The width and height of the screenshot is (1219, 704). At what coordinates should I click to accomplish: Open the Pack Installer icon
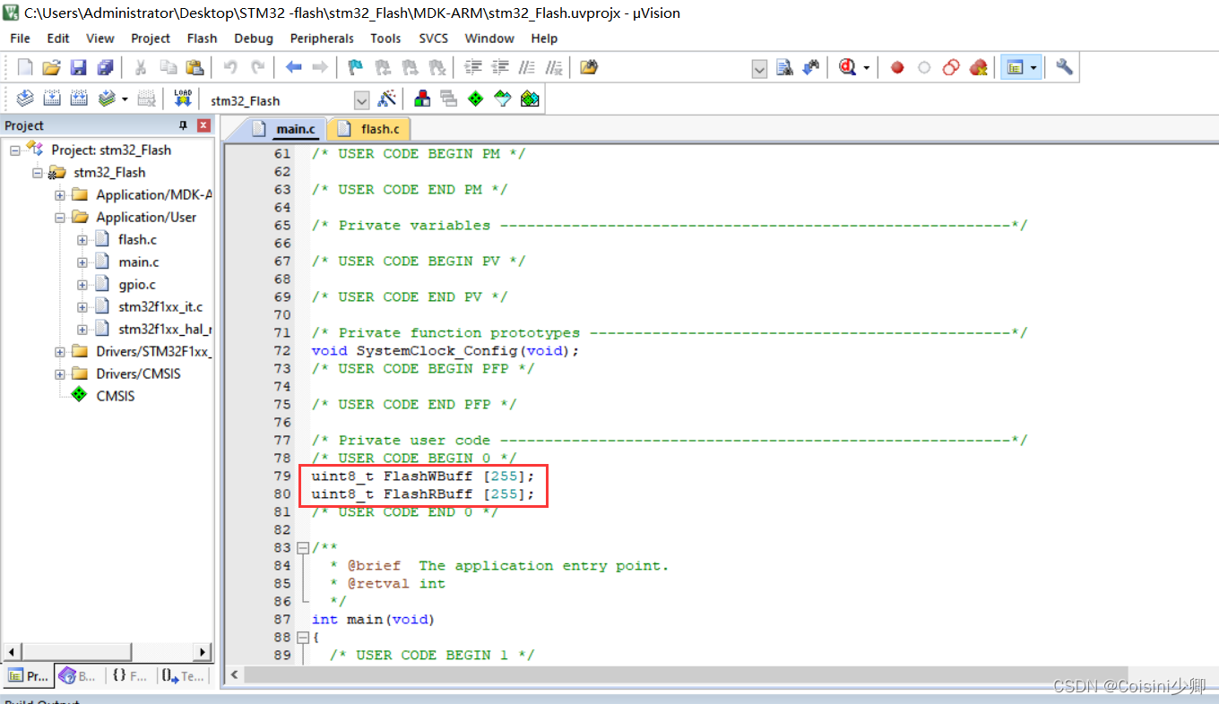530,99
